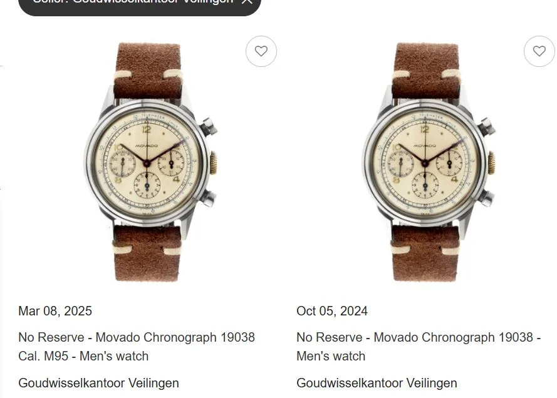The width and height of the screenshot is (557, 398).
Task: Visit Goudwisselkantoor Veilingen under Oct 05 listing
Action: (377, 383)
